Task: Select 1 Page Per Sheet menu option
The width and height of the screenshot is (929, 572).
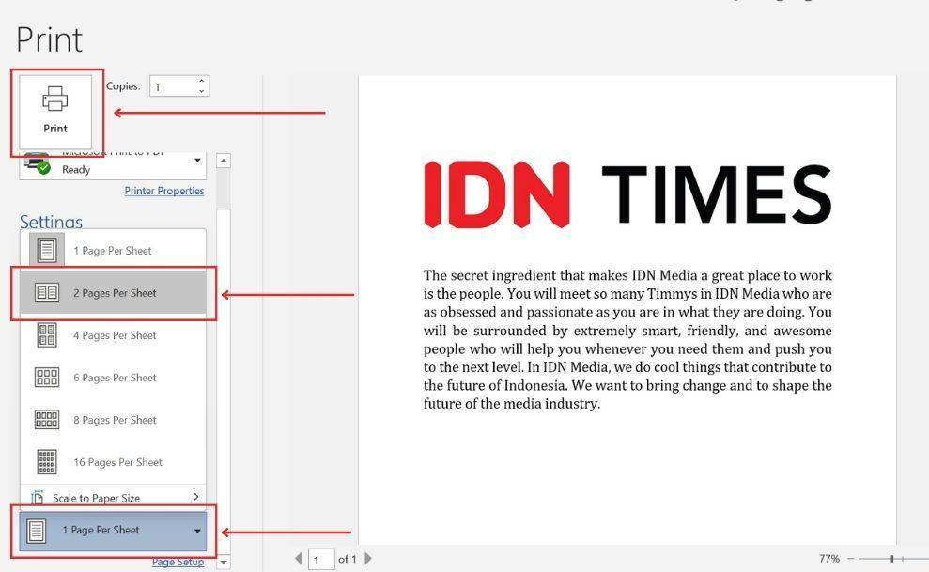Action: point(113,251)
